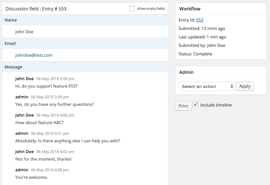Uncheck the include timeline checkbox
Image resolution: width=270 pixels, height=185 pixels.
click(x=195, y=105)
